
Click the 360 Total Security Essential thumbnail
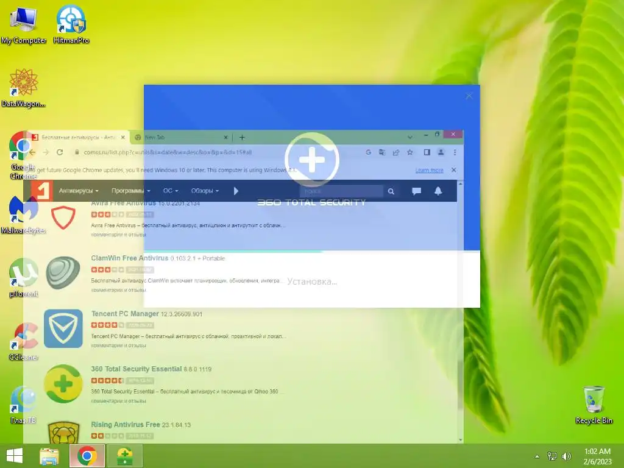pos(63,384)
